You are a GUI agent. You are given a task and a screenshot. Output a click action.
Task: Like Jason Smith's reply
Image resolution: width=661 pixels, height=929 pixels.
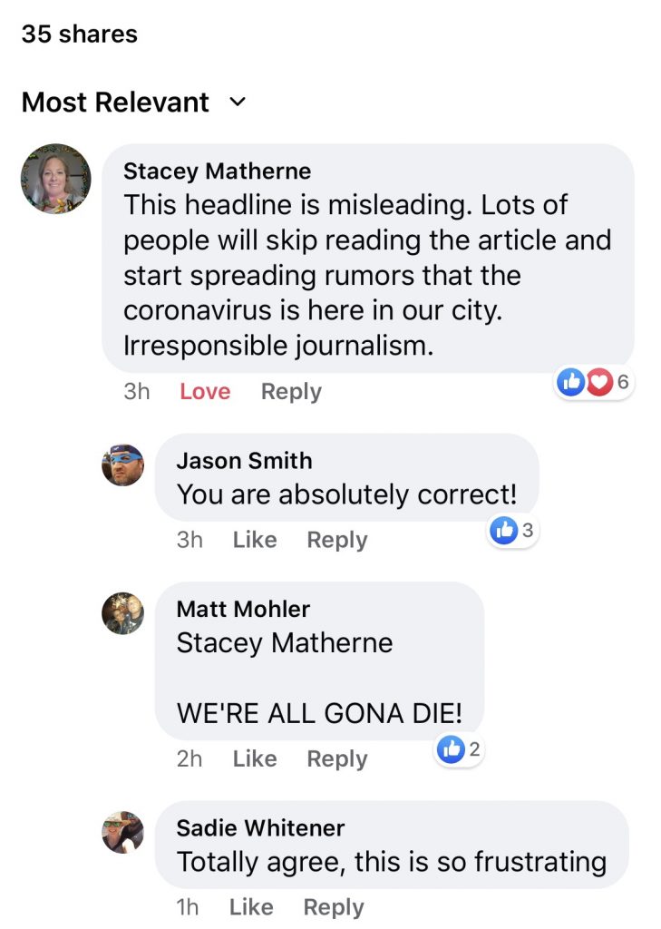click(x=255, y=540)
